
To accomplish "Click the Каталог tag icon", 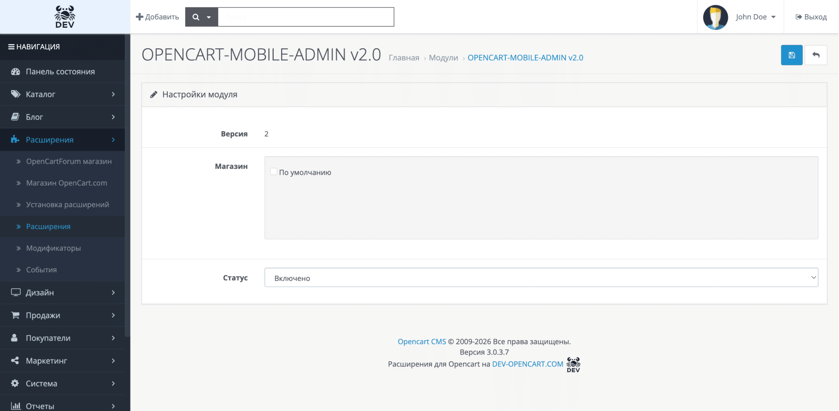I will tap(15, 94).
